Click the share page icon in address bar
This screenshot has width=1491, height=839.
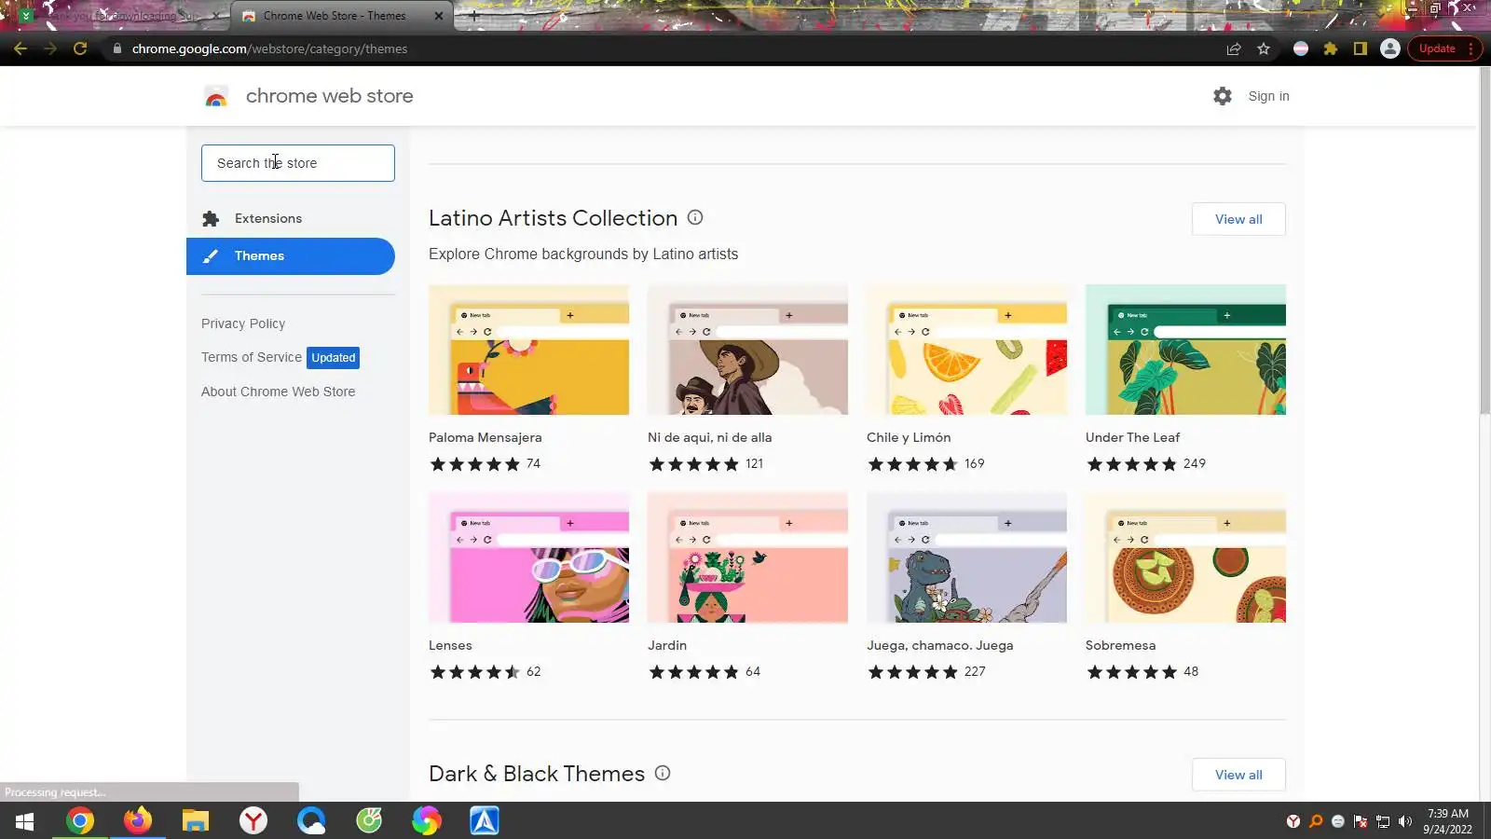point(1234,48)
